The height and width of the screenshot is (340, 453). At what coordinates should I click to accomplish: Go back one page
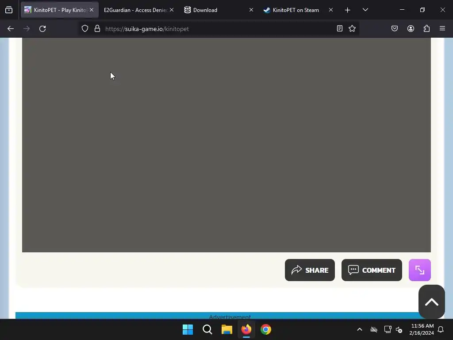[11, 29]
